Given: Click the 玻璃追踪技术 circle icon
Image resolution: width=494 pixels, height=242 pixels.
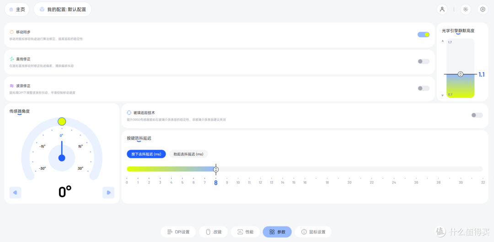Looking at the screenshot, I should coord(129,113).
